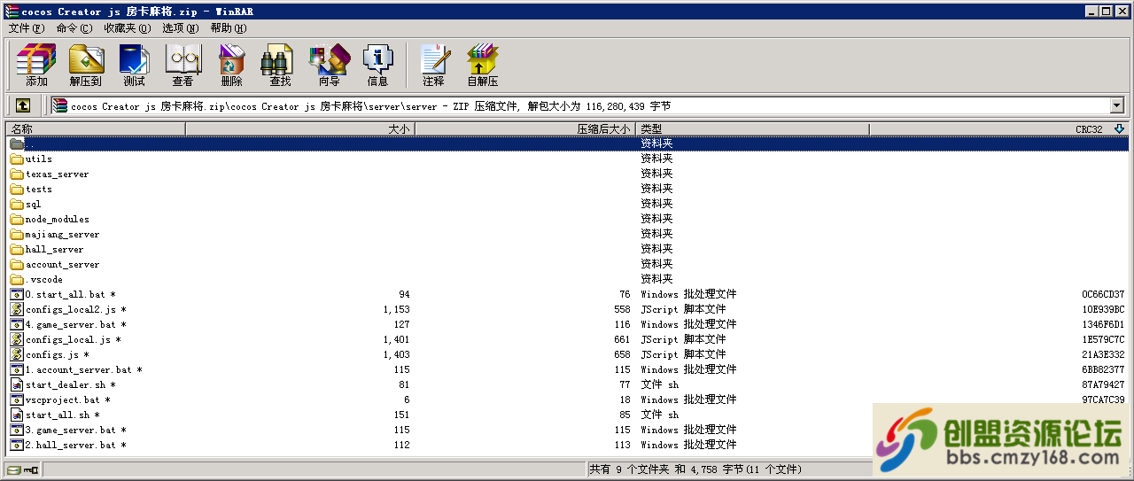Viewport: 1134px width, 481px height.
Task: Click the key icon in status bar
Action: click(x=31, y=469)
